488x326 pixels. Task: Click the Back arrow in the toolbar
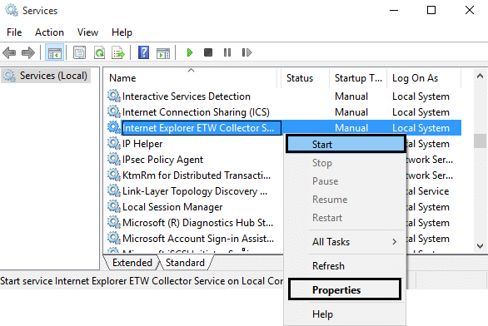[x=9, y=52]
